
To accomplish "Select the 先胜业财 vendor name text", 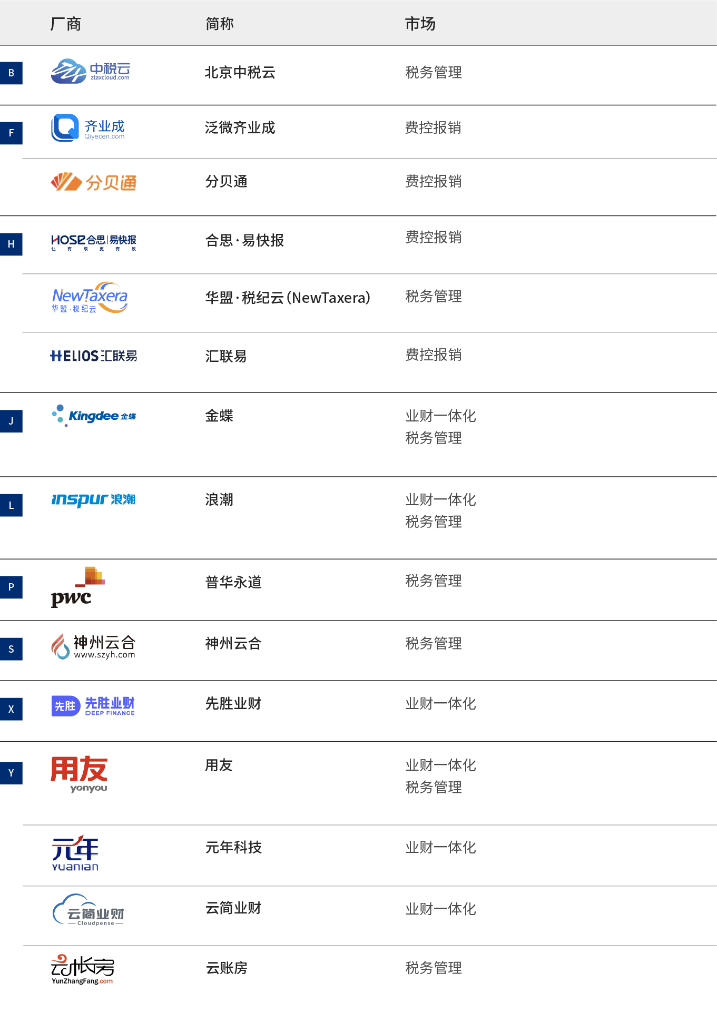I will click(233, 704).
